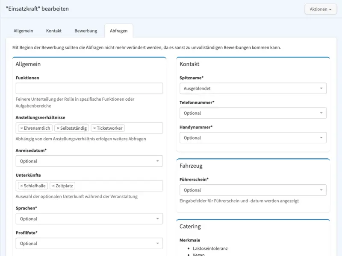Open the Anreisedatum dropdown

[89, 161]
